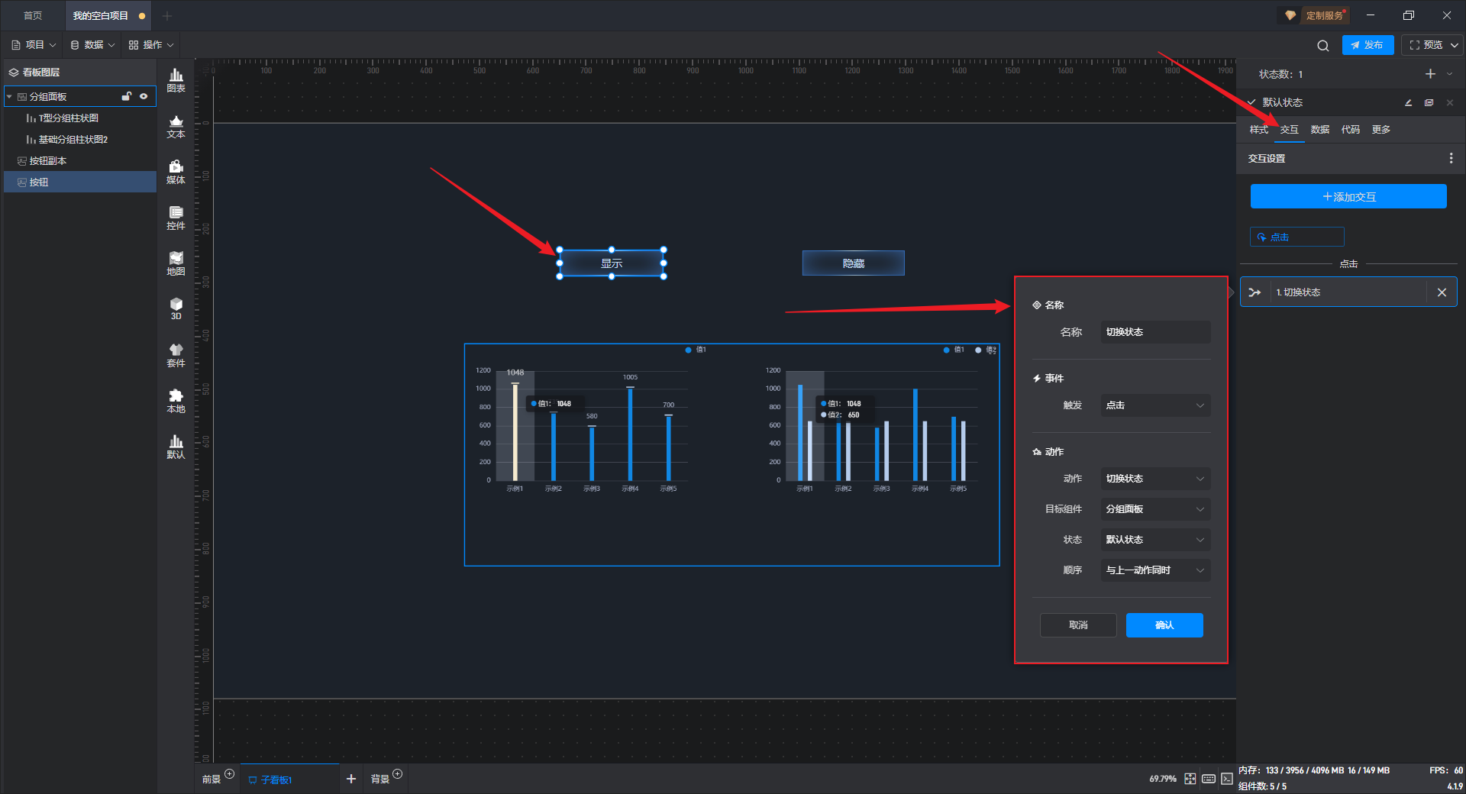Open the 触发 trigger dropdown
The height and width of the screenshot is (794, 1466).
pos(1154,405)
